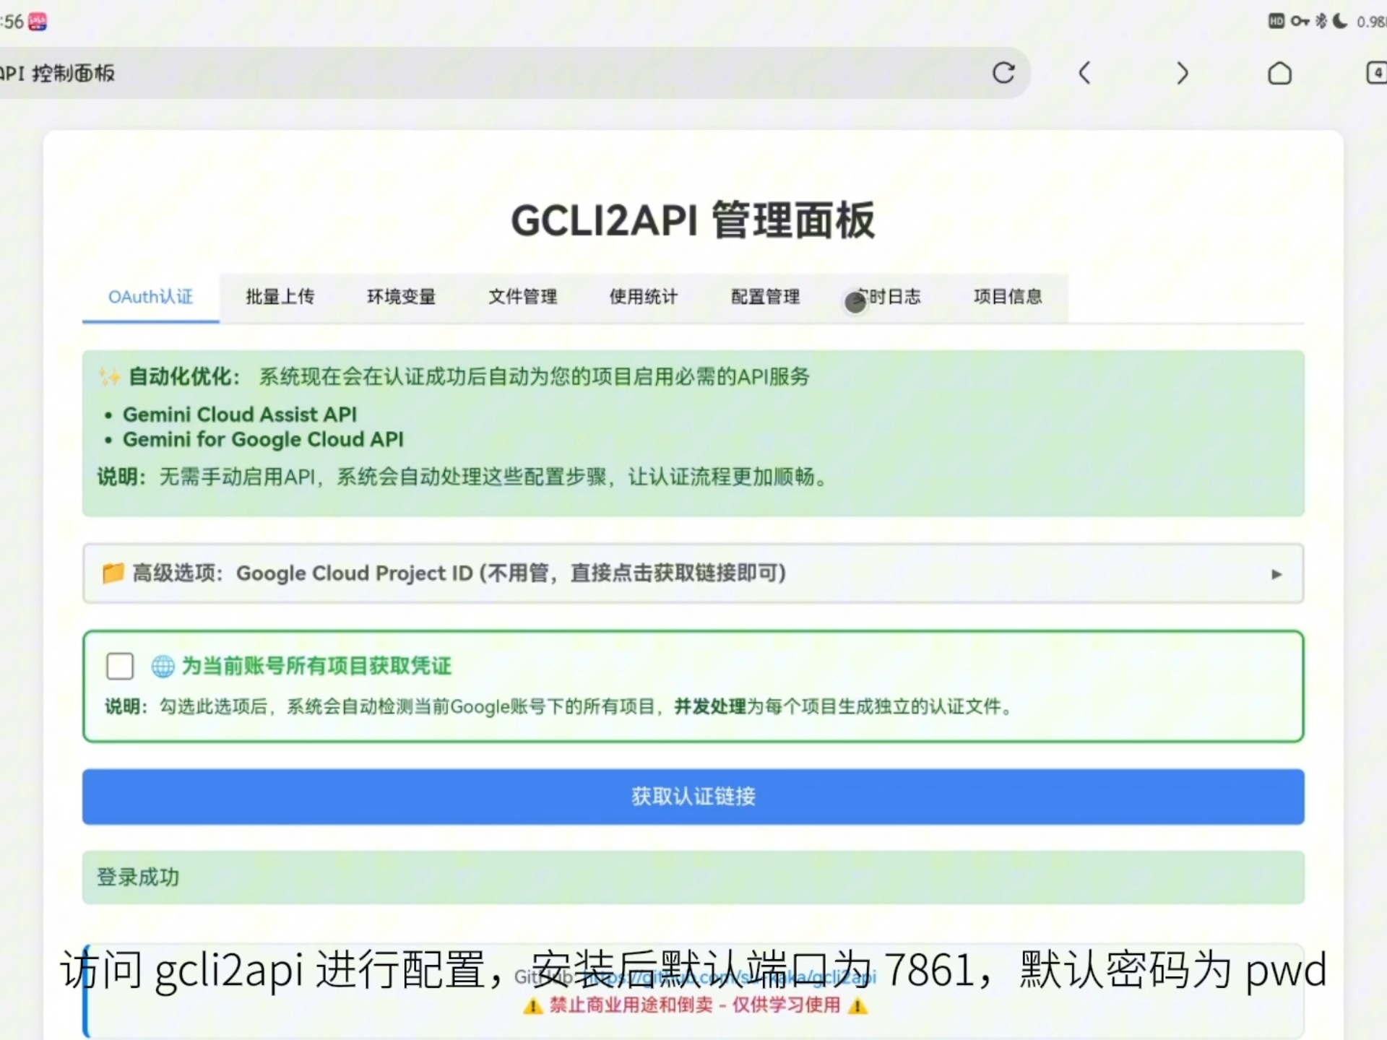Open the 批量上传 tab

coord(280,297)
